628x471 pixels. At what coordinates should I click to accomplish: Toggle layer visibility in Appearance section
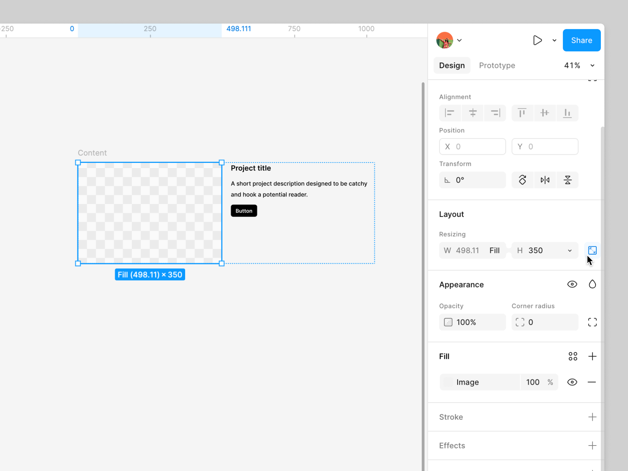click(572, 284)
